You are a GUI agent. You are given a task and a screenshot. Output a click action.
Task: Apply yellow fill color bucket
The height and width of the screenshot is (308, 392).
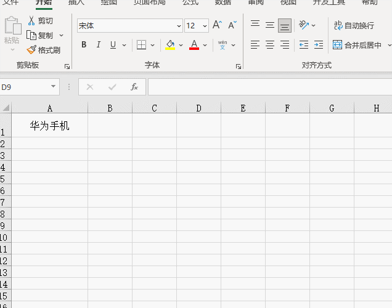click(x=170, y=45)
